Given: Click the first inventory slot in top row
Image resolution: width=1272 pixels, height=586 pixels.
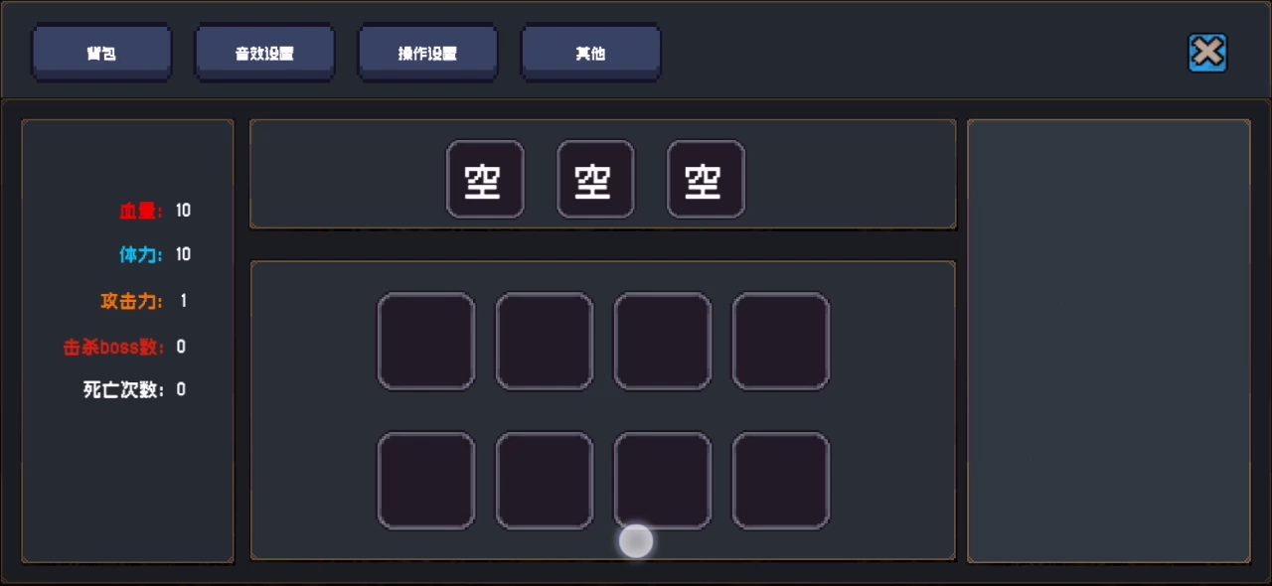Looking at the screenshot, I should coord(426,341).
